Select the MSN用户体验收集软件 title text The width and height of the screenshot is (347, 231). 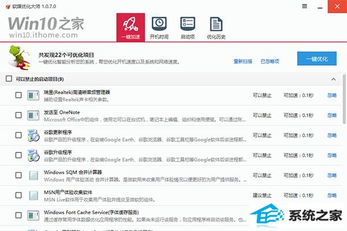(x=68, y=192)
